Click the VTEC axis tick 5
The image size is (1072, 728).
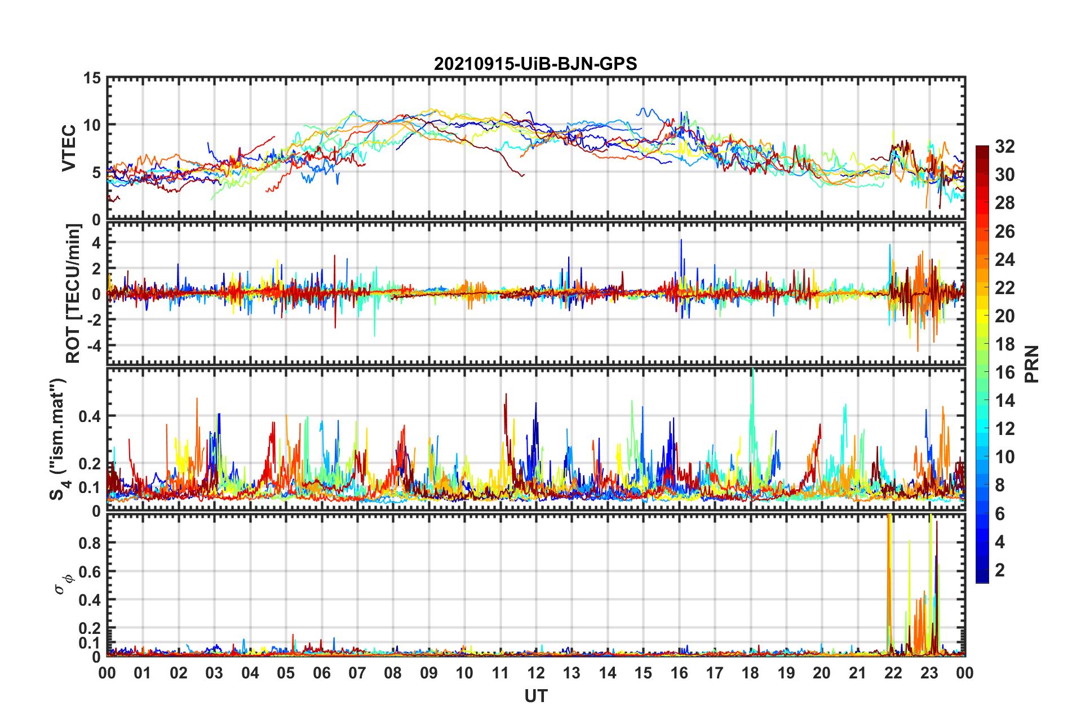click(96, 172)
